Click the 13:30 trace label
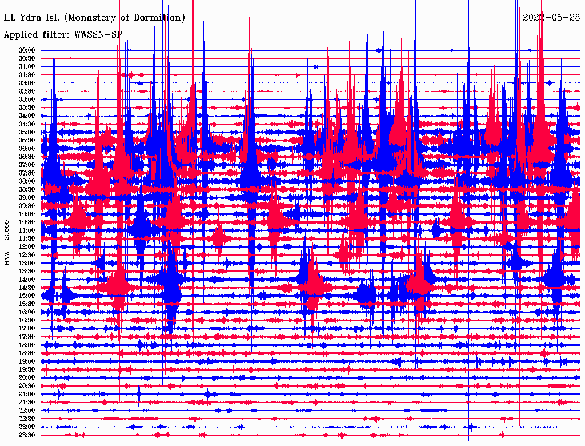585x446 pixels. 27,272
